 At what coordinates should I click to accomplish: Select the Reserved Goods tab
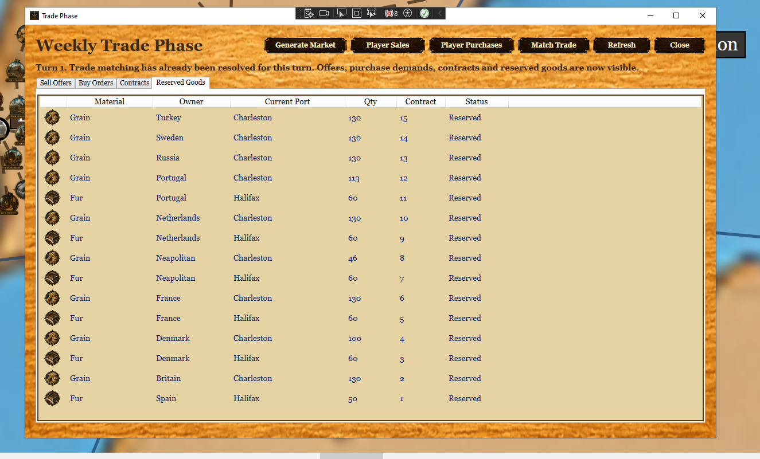[181, 83]
